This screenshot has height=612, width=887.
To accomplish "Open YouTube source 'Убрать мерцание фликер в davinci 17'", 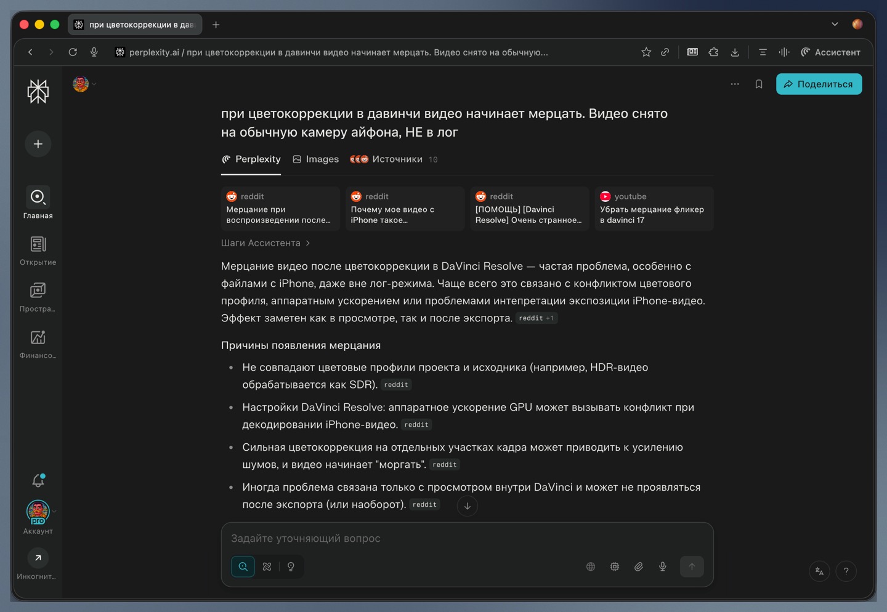I will (654, 209).
